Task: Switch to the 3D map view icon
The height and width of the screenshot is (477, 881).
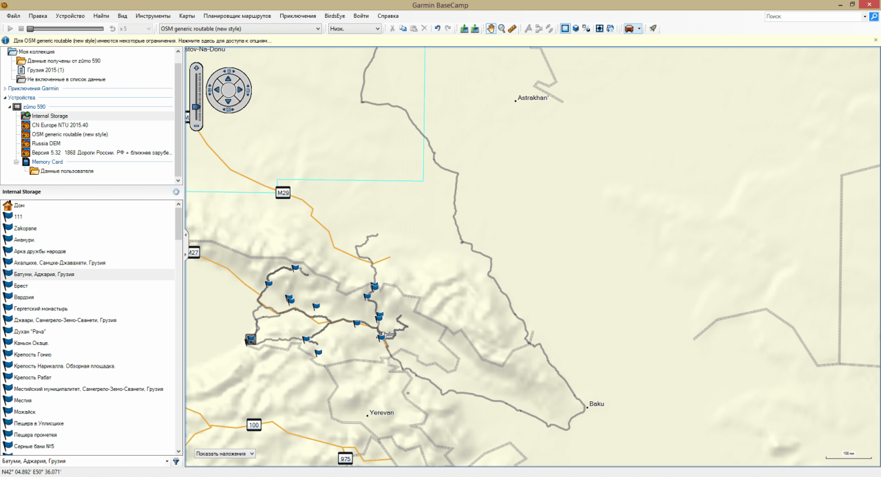Action: coord(575,28)
